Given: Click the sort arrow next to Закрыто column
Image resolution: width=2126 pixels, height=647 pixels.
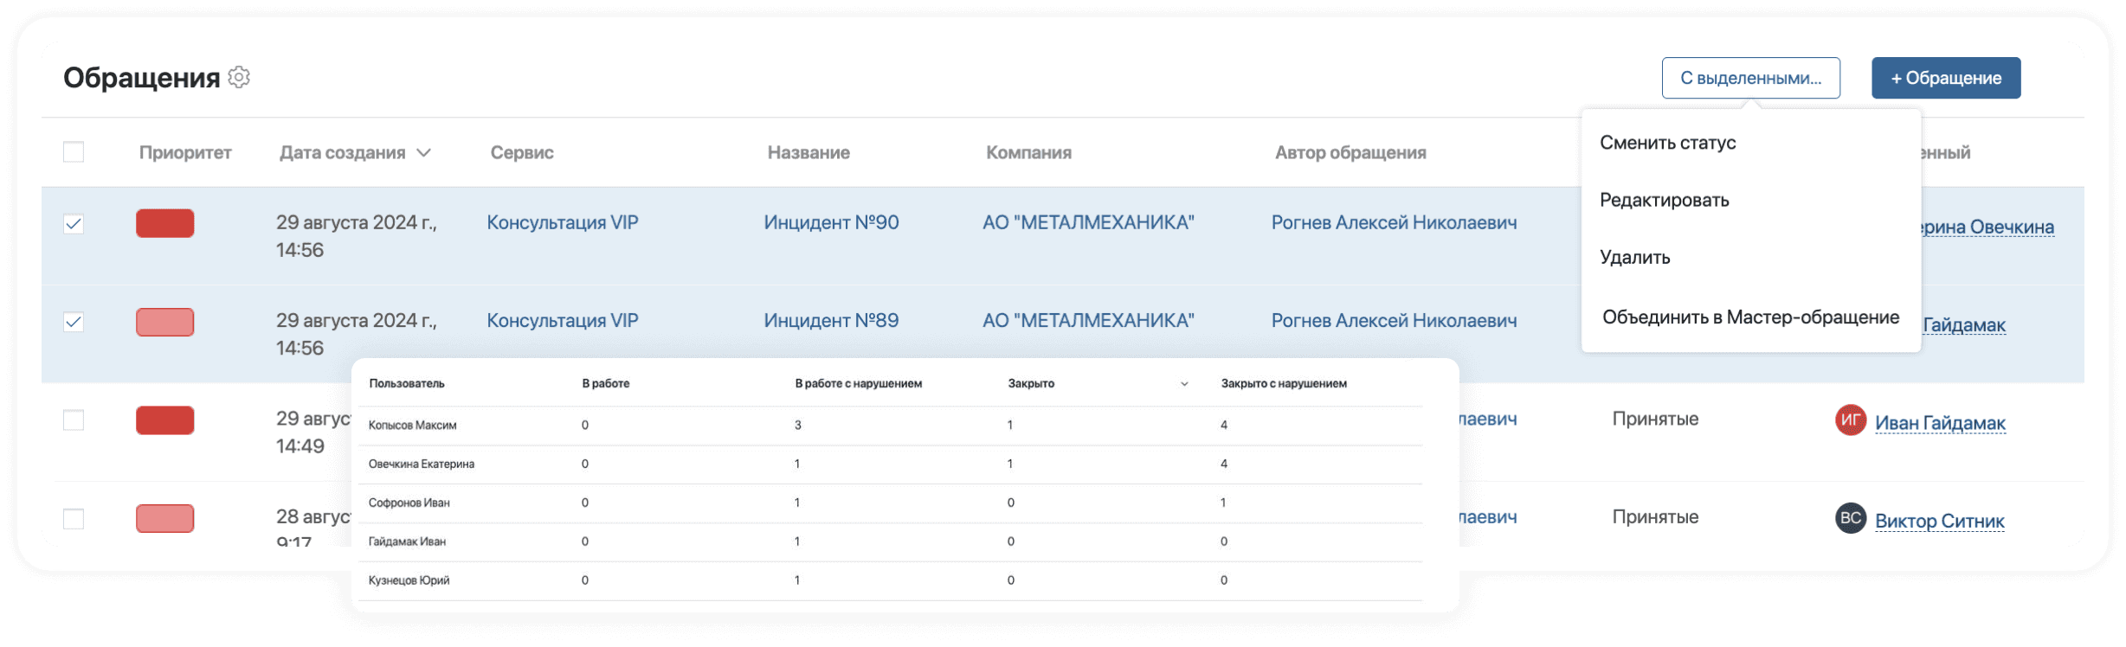Looking at the screenshot, I should (1184, 384).
